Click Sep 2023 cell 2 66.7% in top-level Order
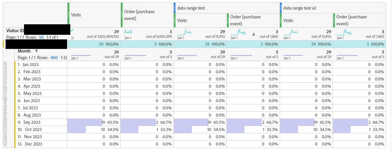This screenshot has width=392, height=152. [147, 122]
